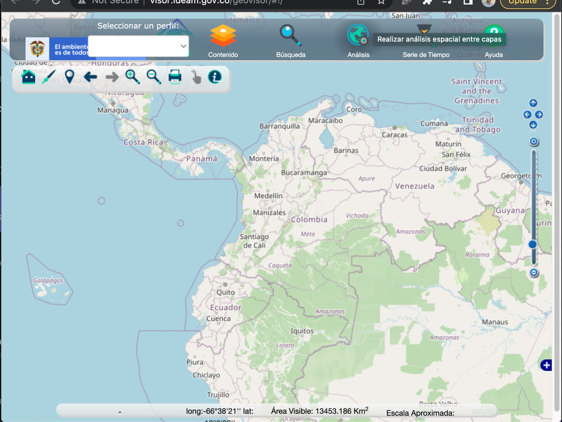Click the minus button below the zoom slider
Image resolution: width=562 pixels, height=422 pixels.
tap(534, 273)
